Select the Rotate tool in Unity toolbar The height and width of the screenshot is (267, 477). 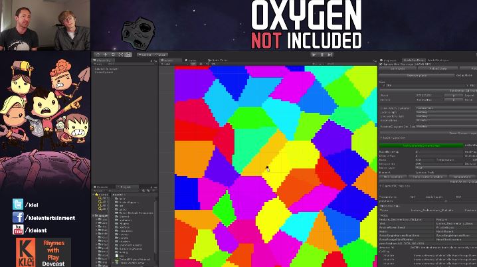[x=113, y=54]
